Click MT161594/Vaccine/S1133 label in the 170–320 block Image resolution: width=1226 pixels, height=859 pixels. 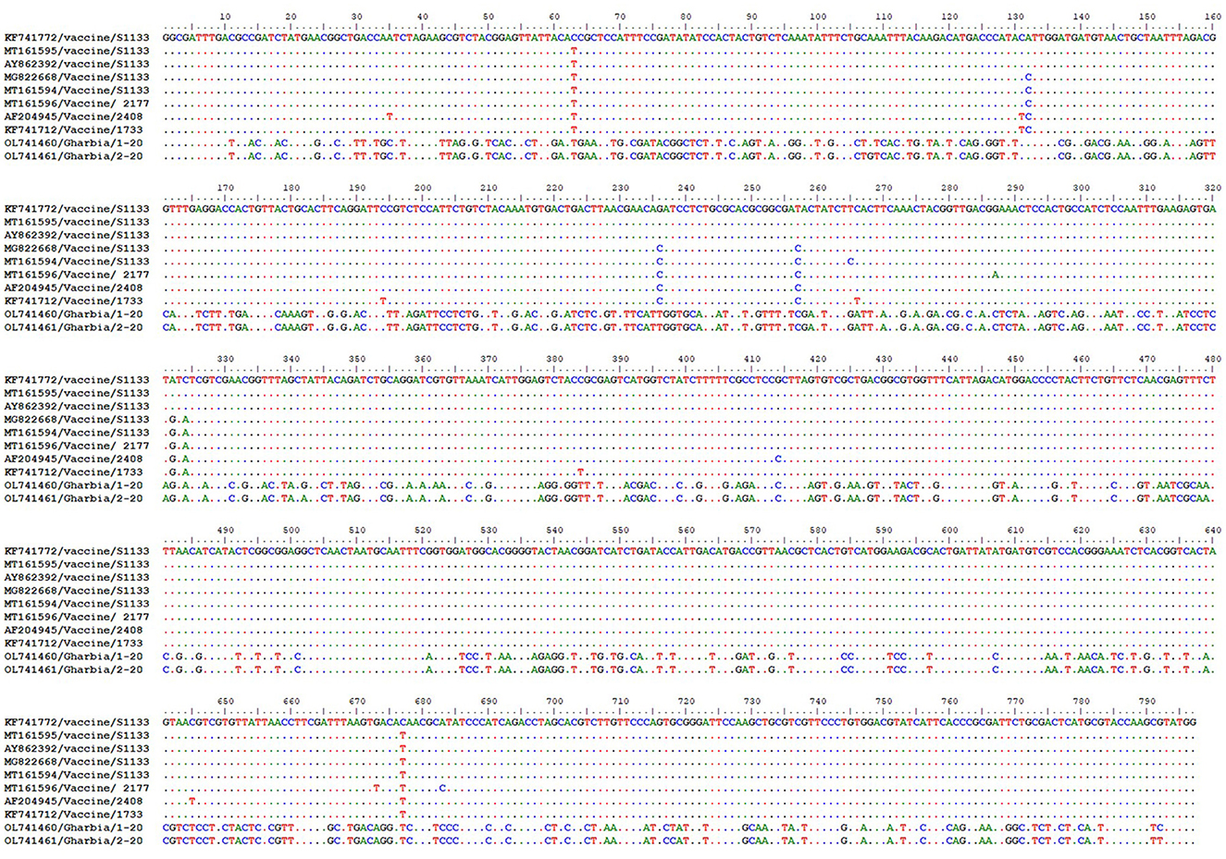(x=77, y=262)
